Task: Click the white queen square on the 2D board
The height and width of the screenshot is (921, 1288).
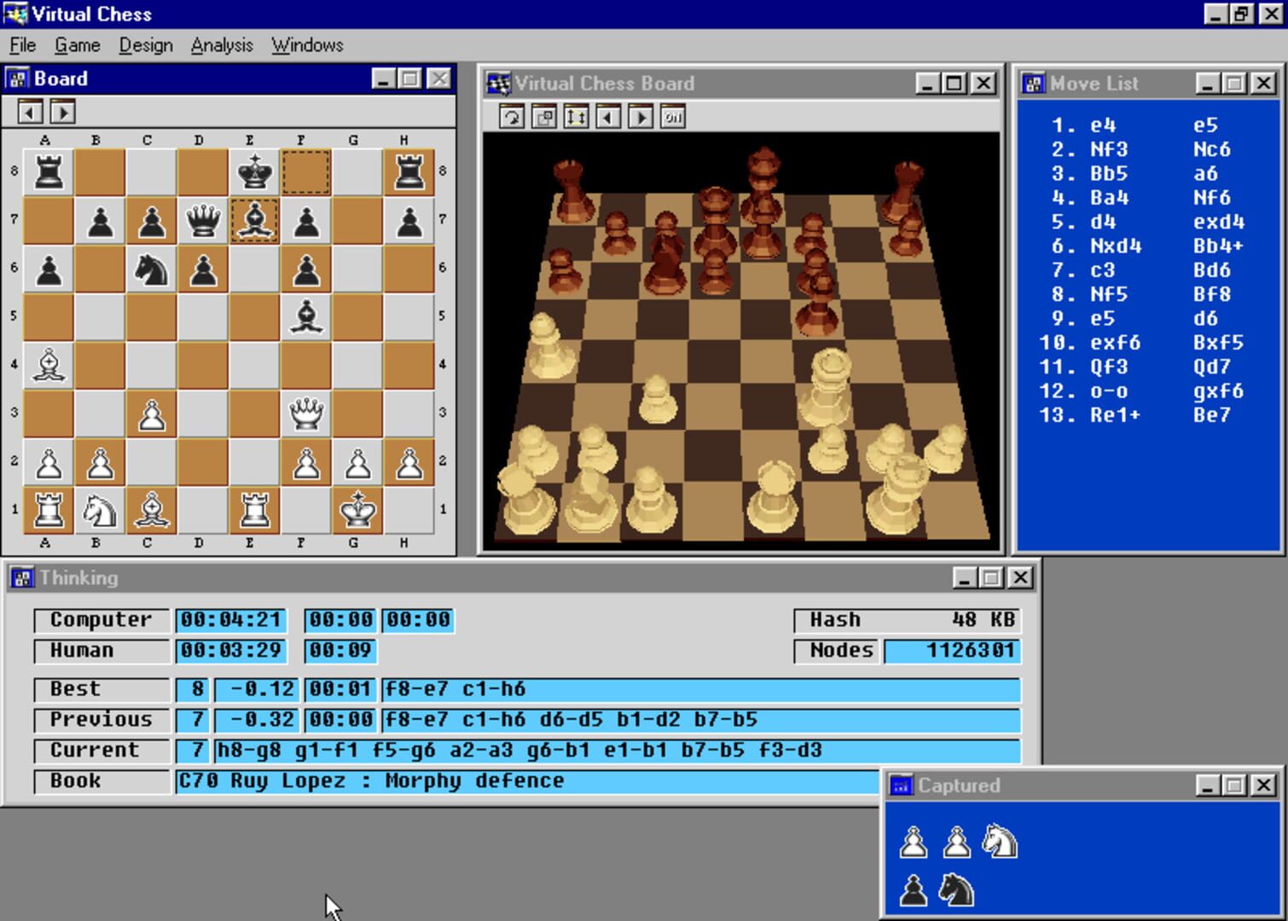Action: click(x=306, y=414)
